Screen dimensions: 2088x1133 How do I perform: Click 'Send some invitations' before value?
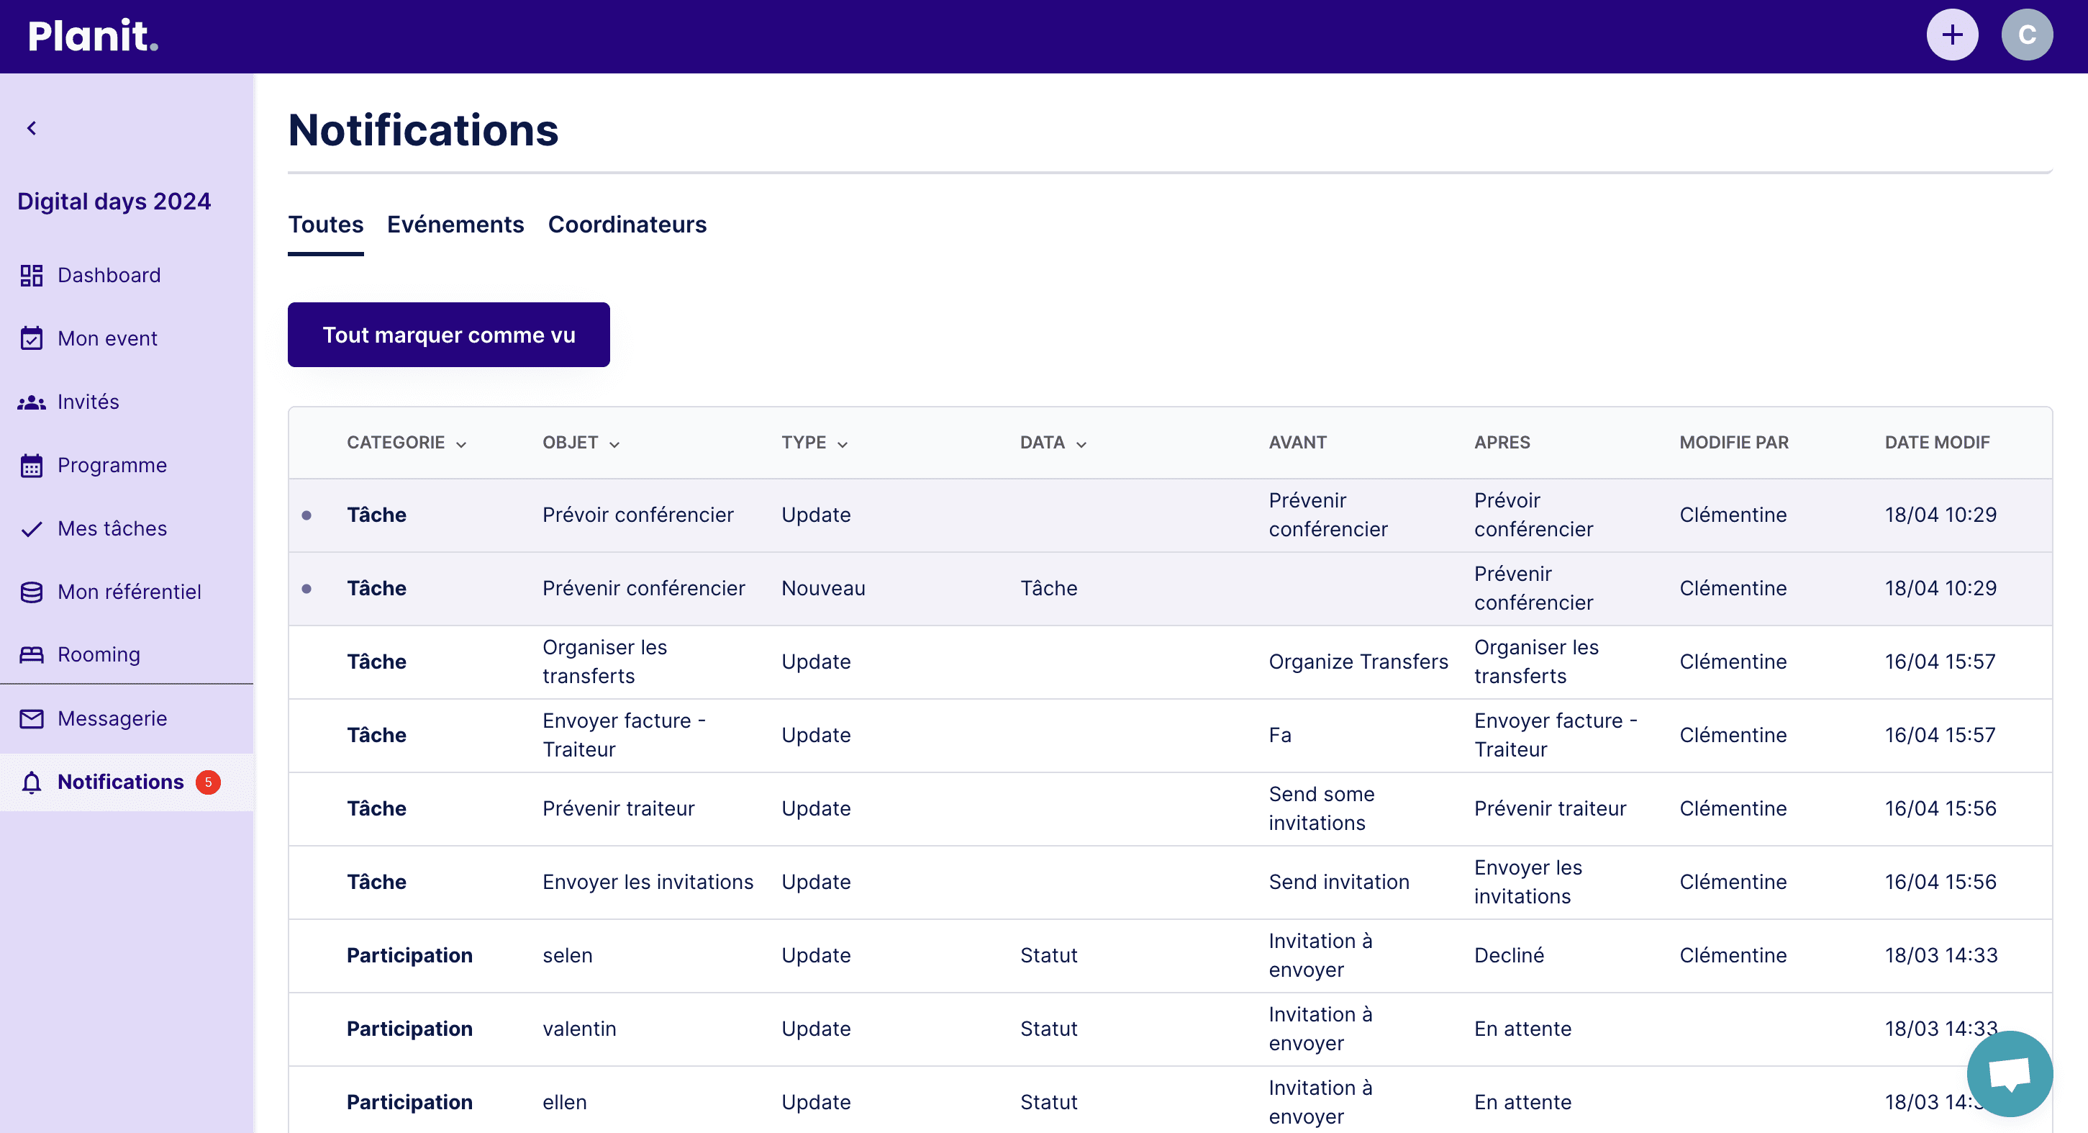pyautogui.click(x=1321, y=808)
